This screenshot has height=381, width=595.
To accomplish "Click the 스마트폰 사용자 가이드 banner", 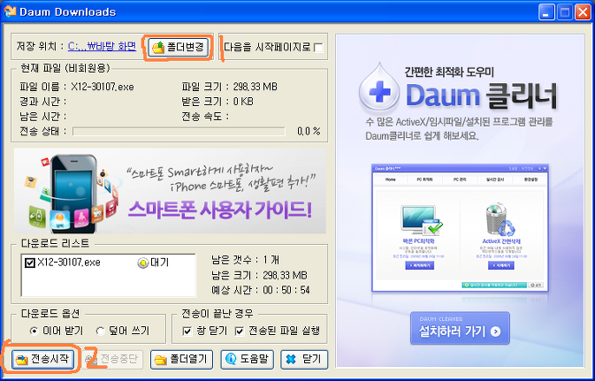I will click(x=170, y=191).
